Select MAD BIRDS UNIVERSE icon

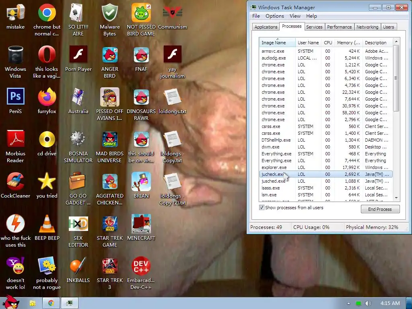pos(109,146)
